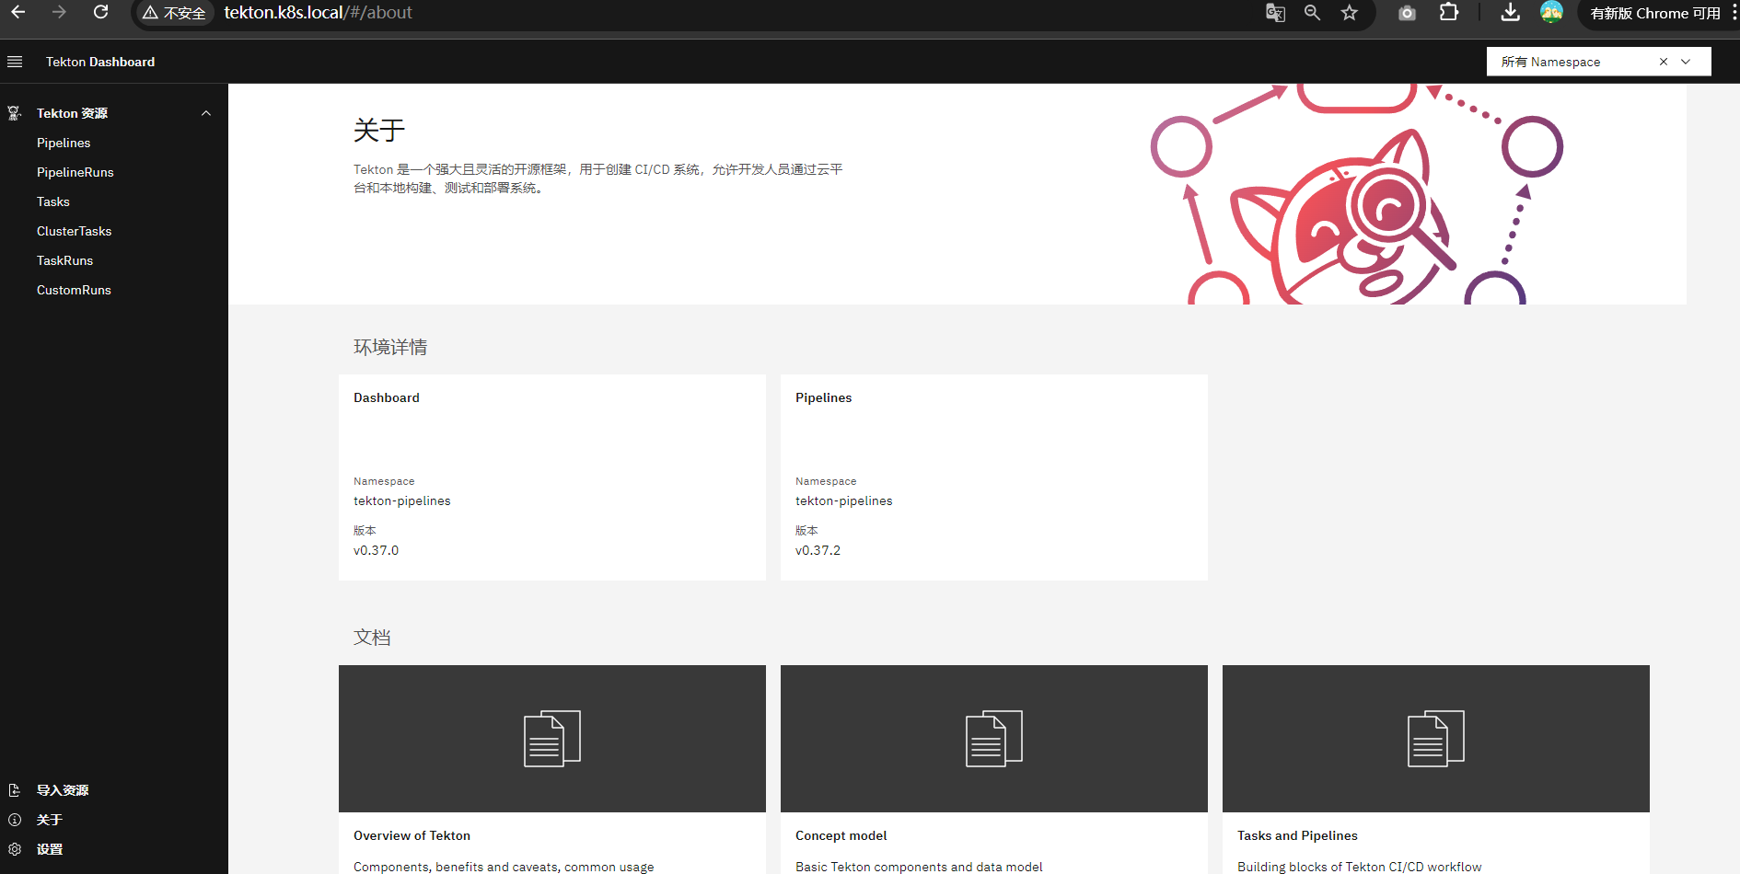Click the import resources icon
Image resolution: width=1740 pixels, height=874 pixels.
pos(15,790)
